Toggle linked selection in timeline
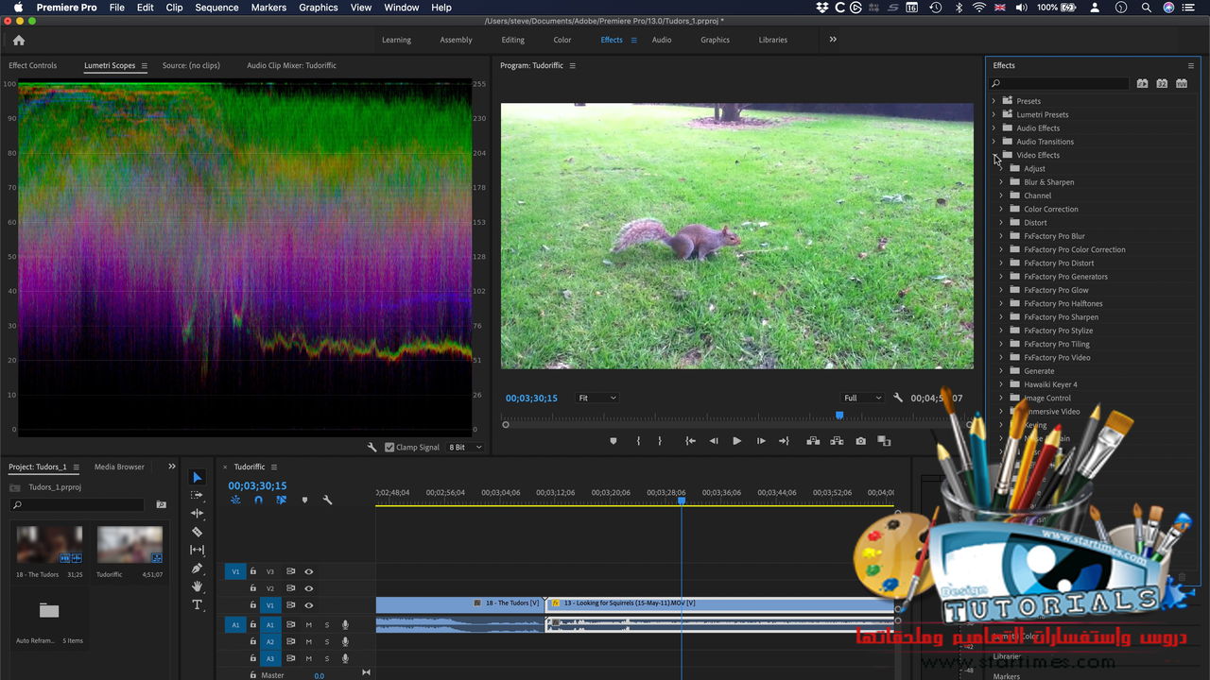The height and width of the screenshot is (680, 1210). point(281,500)
